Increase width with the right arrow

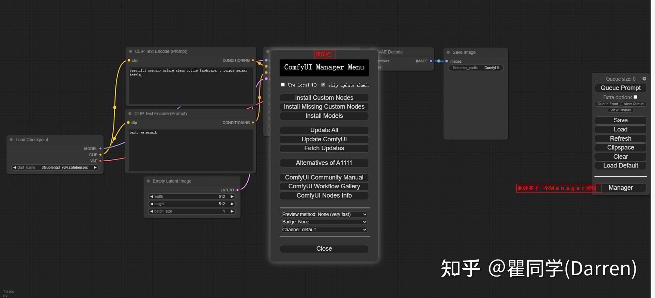pyautogui.click(x=232, y=197)
